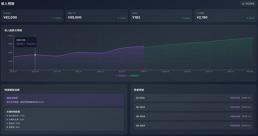258x136 pixels.
Task: Click the ¥315,000 quarterly amount
Action: (x=235, y=107)
